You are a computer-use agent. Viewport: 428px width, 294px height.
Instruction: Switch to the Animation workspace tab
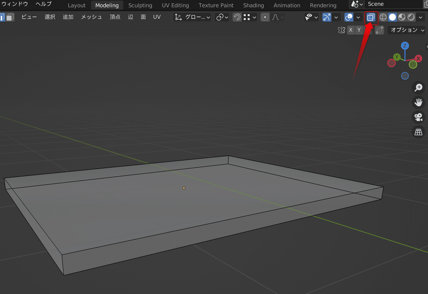[x=287, y=5]
